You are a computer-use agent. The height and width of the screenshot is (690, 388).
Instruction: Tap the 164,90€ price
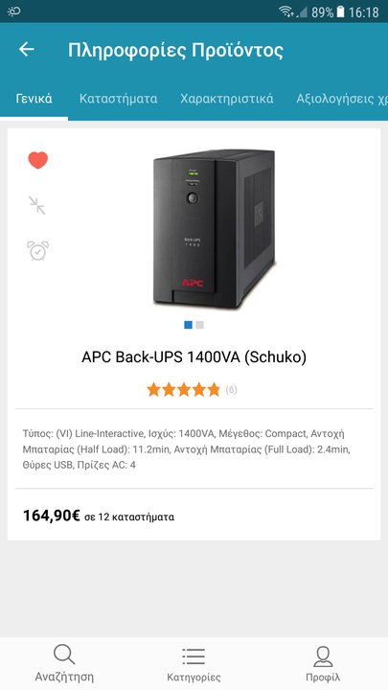coord(52,516)
